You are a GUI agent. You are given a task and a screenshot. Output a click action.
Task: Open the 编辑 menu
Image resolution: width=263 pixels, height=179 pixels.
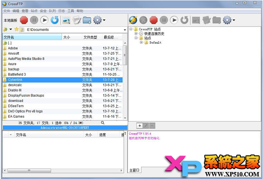[16, 11]
